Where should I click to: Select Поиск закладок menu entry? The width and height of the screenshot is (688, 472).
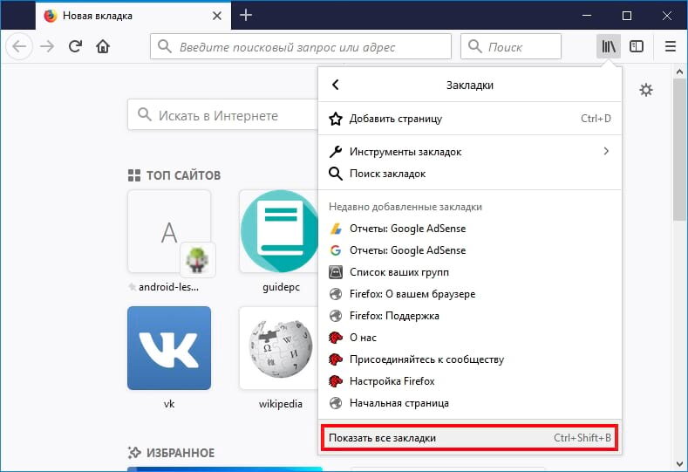point(469,174)
